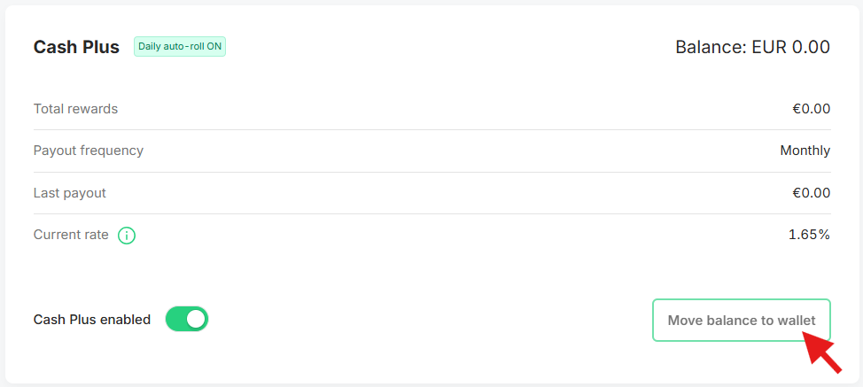Click the word Balance in the header
Viewport: 863px width, 387px height.
710,47
